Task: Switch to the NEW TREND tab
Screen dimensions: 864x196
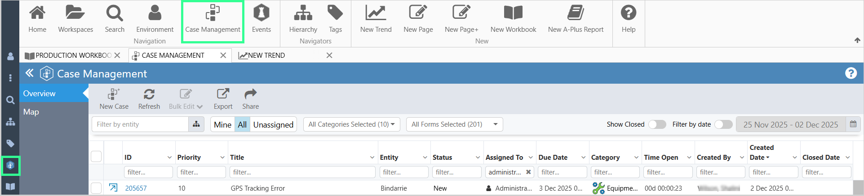Action: [266, 55]
